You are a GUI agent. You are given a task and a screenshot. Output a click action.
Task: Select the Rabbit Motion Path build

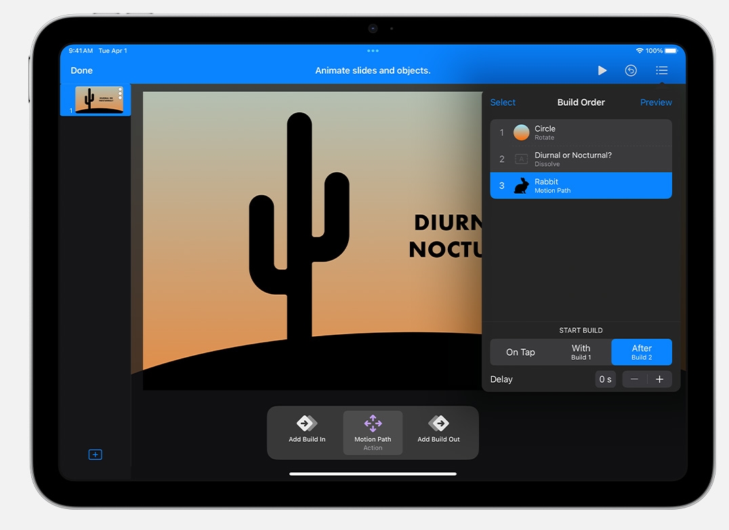point(581,186)
